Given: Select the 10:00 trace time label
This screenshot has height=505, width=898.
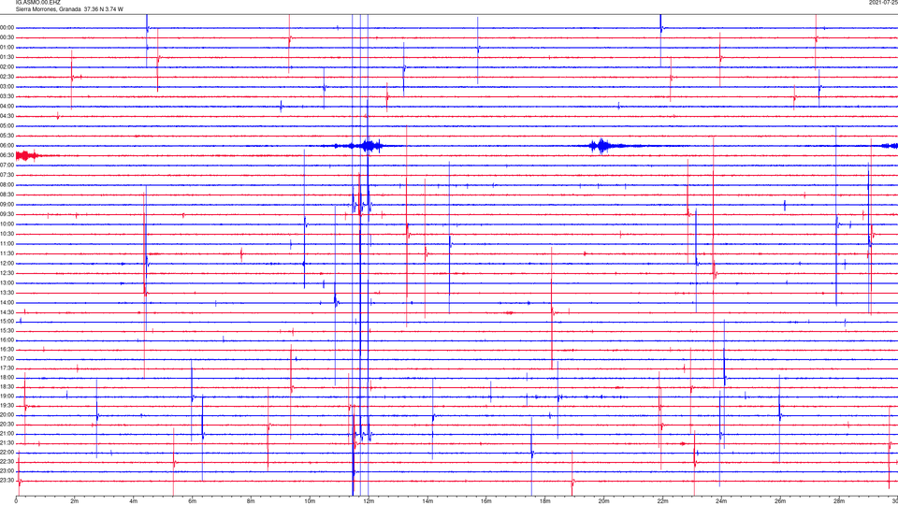Looking at the screenshot, I should (x=7, y=224).
